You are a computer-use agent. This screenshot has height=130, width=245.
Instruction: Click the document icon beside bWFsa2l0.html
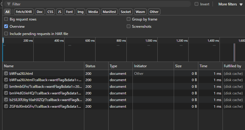(x=6, y=73)
